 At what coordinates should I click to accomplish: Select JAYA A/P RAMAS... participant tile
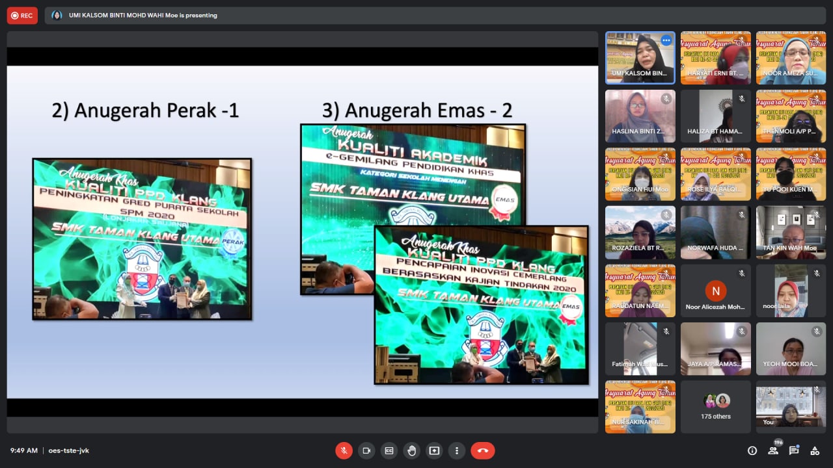tap(716, 349)
